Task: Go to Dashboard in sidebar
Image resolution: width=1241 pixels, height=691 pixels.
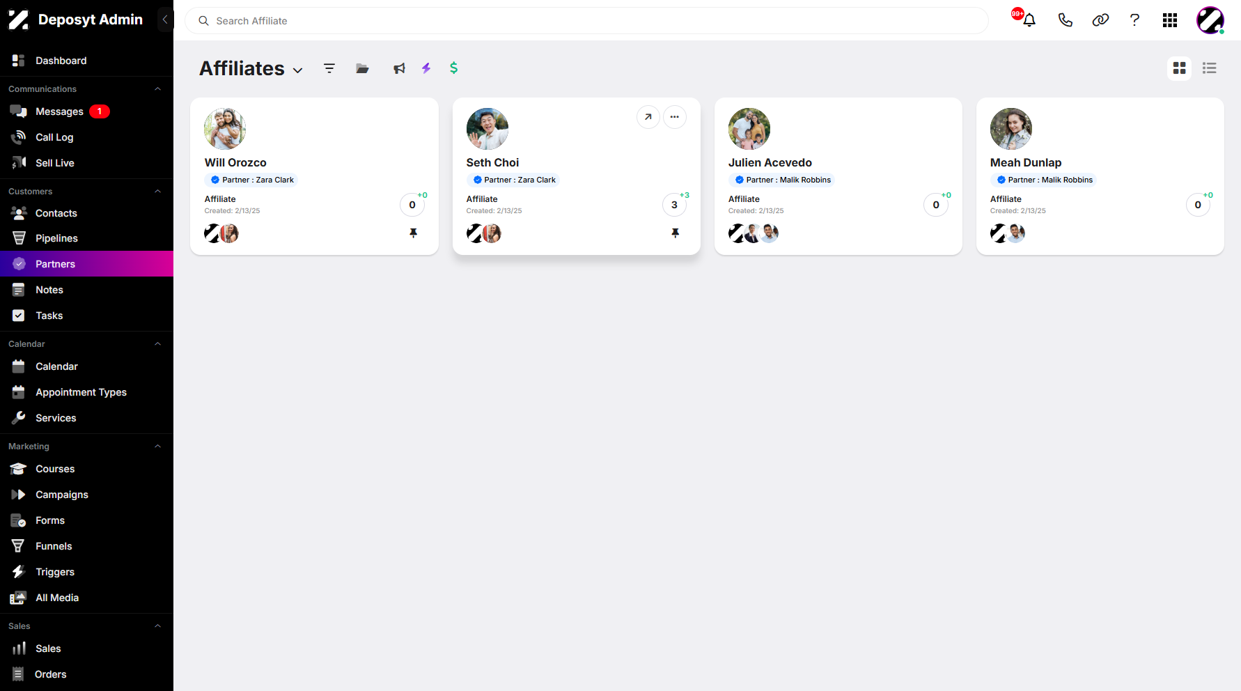Action: pos(86,61)
